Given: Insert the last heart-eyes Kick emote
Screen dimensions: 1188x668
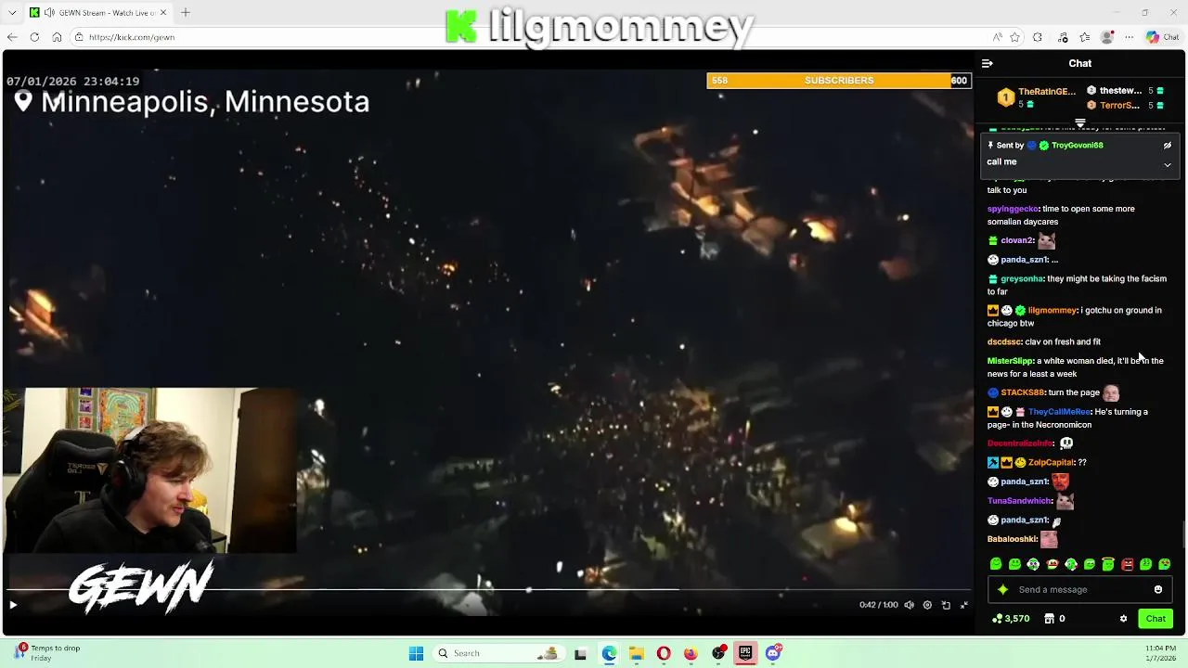Looking at the screenshot, I should (1165, 564).
